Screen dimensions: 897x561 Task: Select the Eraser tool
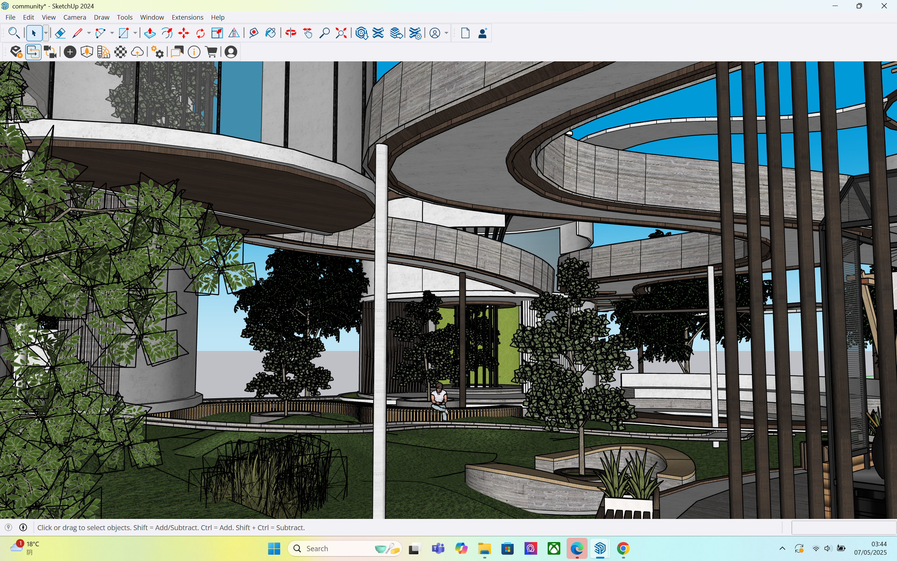(x=60, y=33)
